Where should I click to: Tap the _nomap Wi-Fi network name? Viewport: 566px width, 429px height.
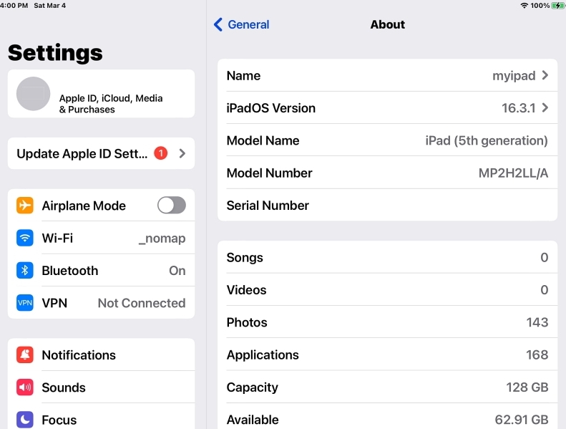(162, 238)
